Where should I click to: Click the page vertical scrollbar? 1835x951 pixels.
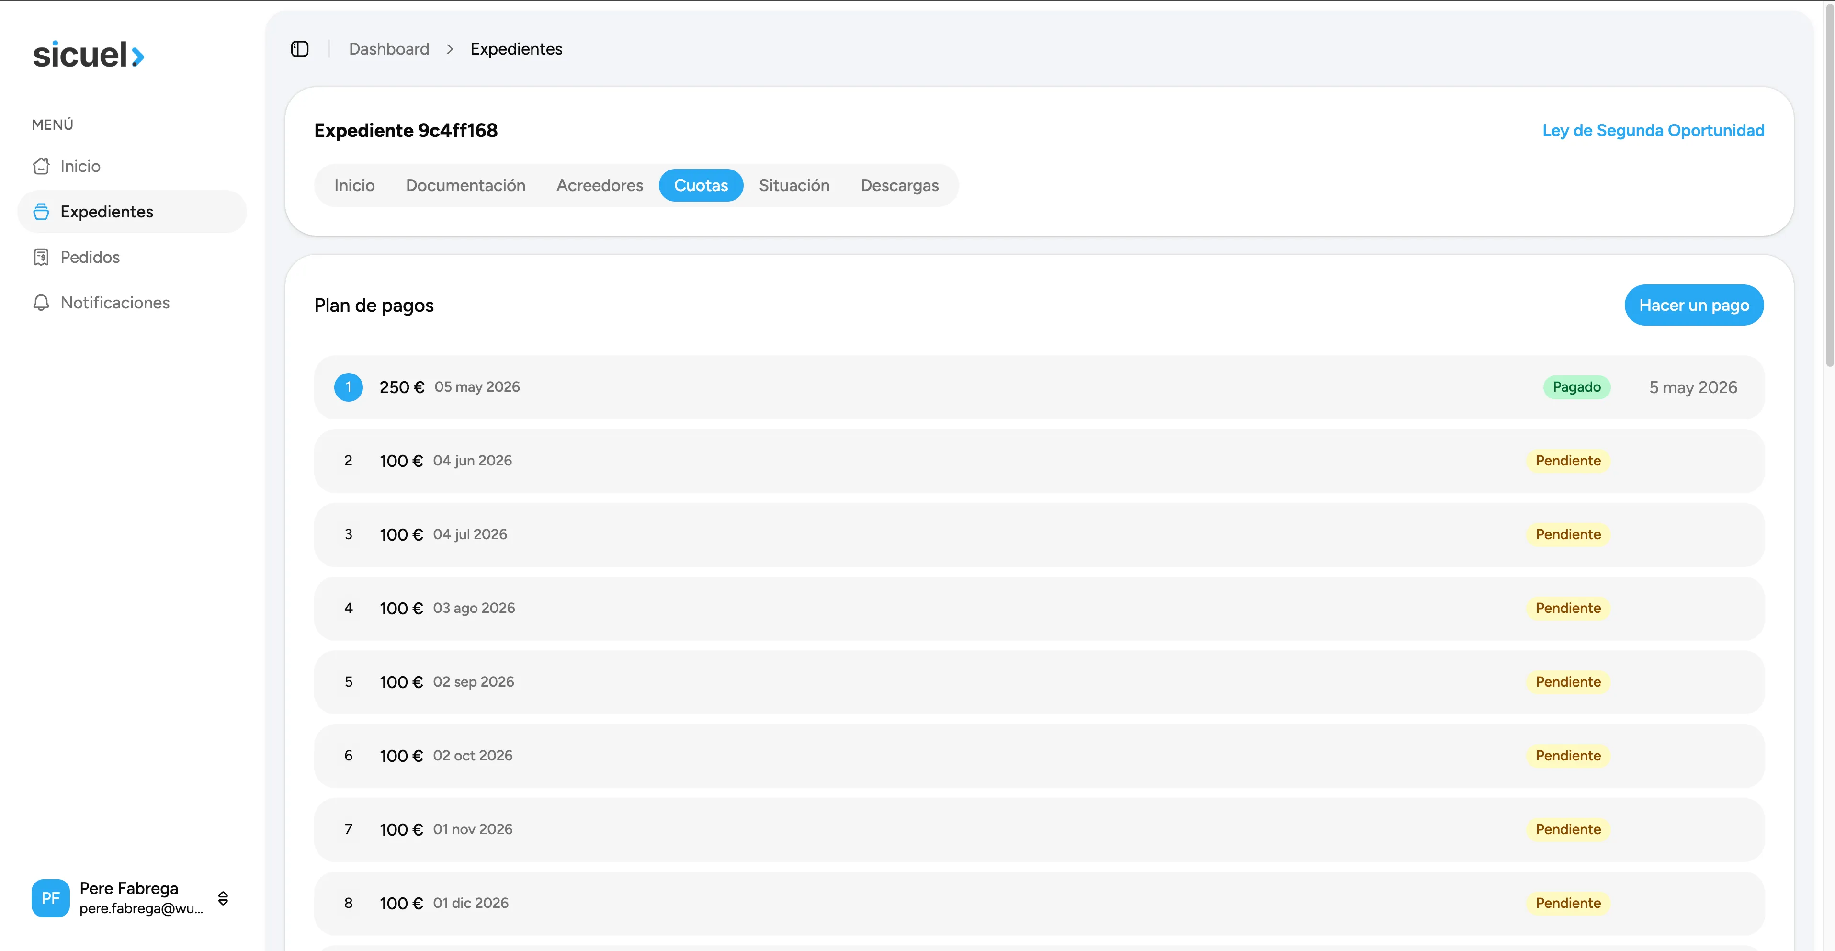point(1829,185)
